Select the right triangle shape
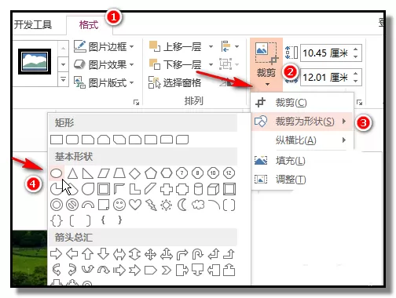This screenshot has width=396, height=298. click(88, 173)
